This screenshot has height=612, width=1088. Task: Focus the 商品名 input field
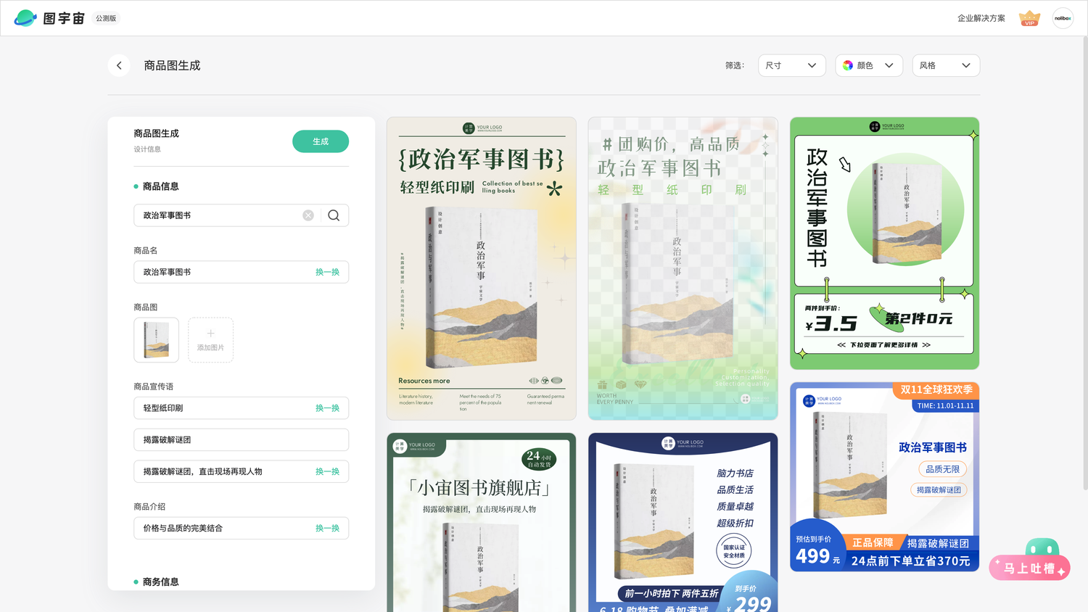[x=241, y=272]
